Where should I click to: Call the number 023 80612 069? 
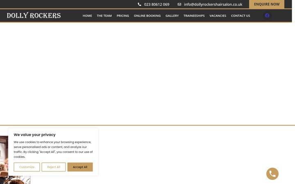coord(157,4)
